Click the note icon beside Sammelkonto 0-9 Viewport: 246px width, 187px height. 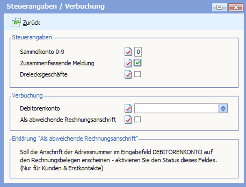tap(128, 52)
